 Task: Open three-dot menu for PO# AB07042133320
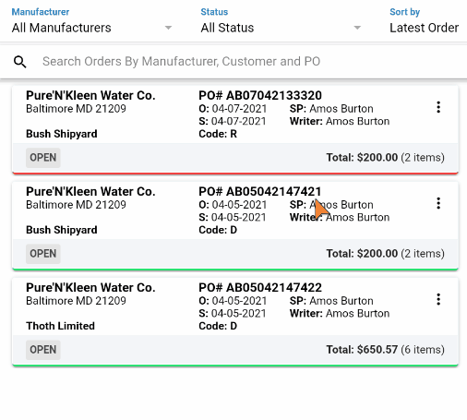click(438, 107)
